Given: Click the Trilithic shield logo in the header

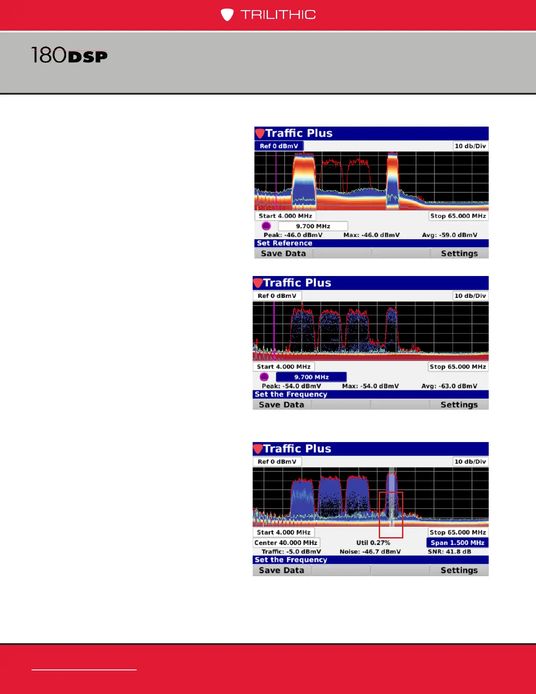Looking at the screenshot, I should coord(227,15).
